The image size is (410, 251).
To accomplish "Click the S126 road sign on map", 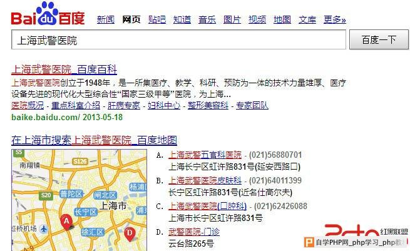I will coord(80,161).
